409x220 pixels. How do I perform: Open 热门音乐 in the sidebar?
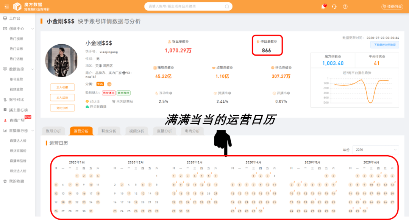coord(16,49)
